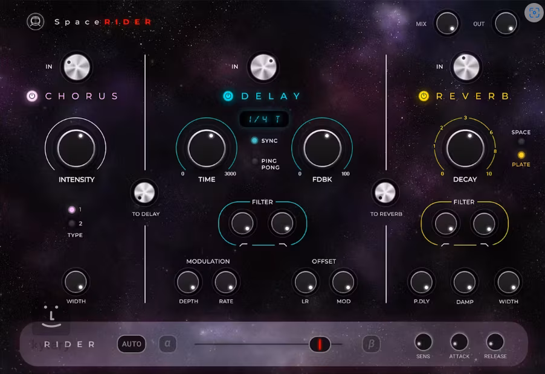This screenshot has width=545, height=374.
Task: Enable the PING PONG delay mode
Action: [x=254, y=161]
